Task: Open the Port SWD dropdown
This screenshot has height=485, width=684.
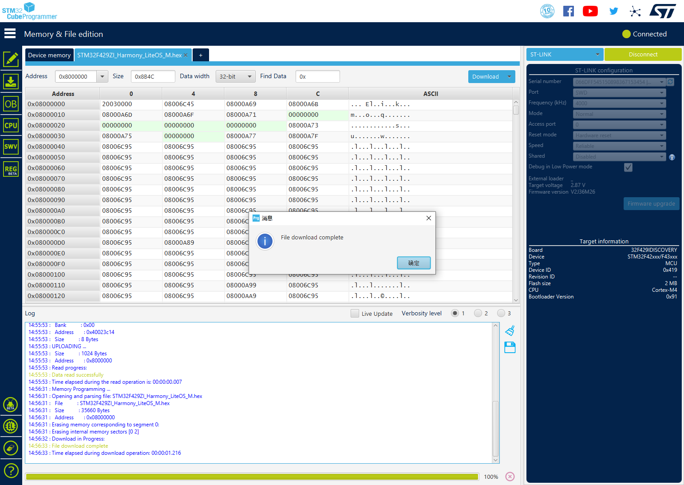Action: point(619,93)
